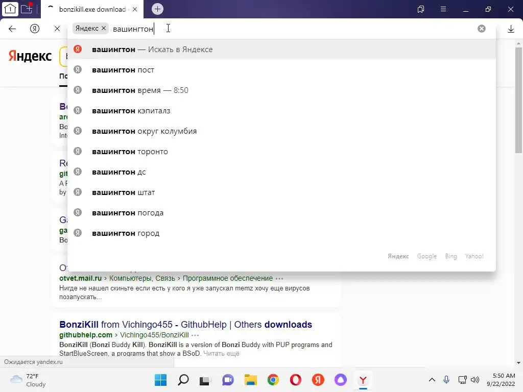Click the Yandex Я home button
The height and width of the screenshot is (392, 523).
pos(35,29)
